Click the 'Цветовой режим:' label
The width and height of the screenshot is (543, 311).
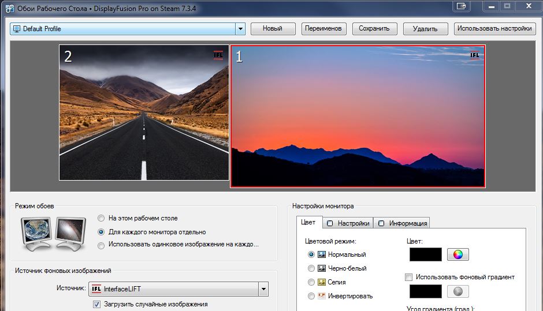click(330, 241)
